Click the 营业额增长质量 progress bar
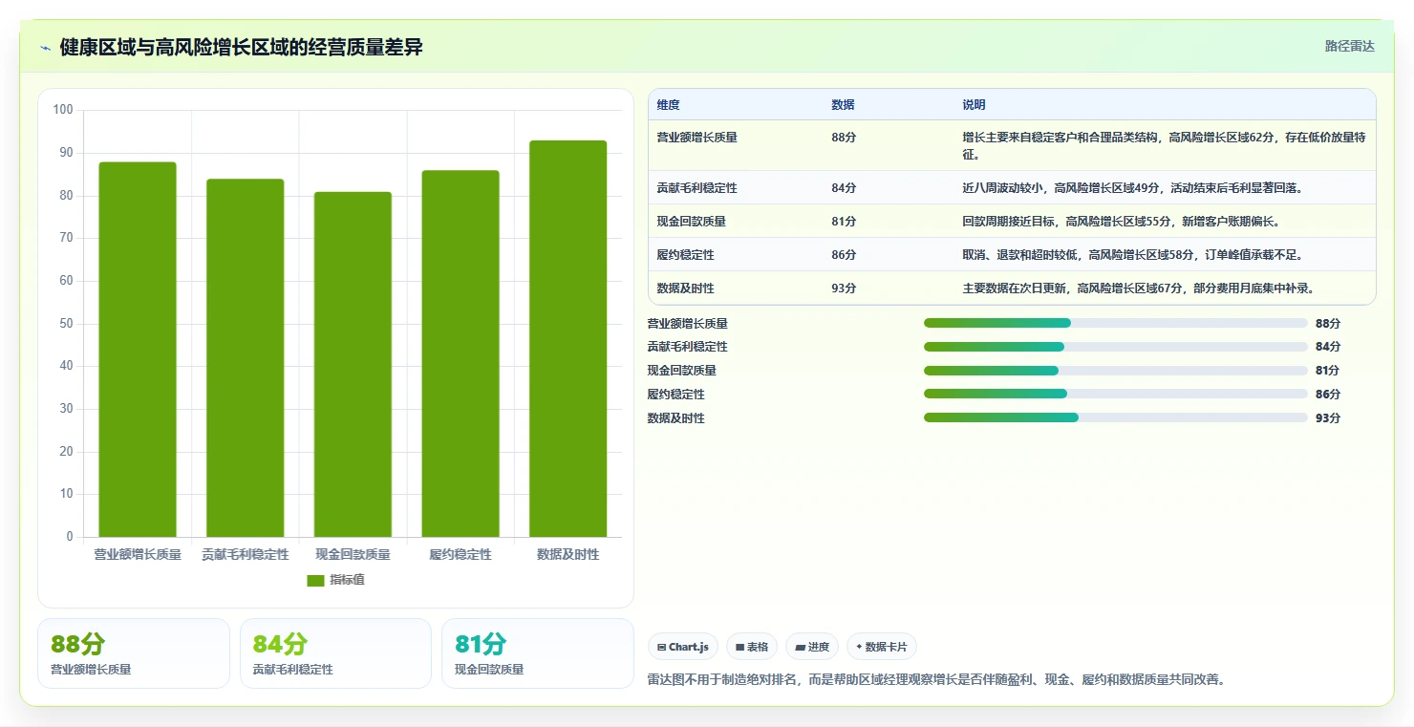The image size is (1414, 727). 1115,323
